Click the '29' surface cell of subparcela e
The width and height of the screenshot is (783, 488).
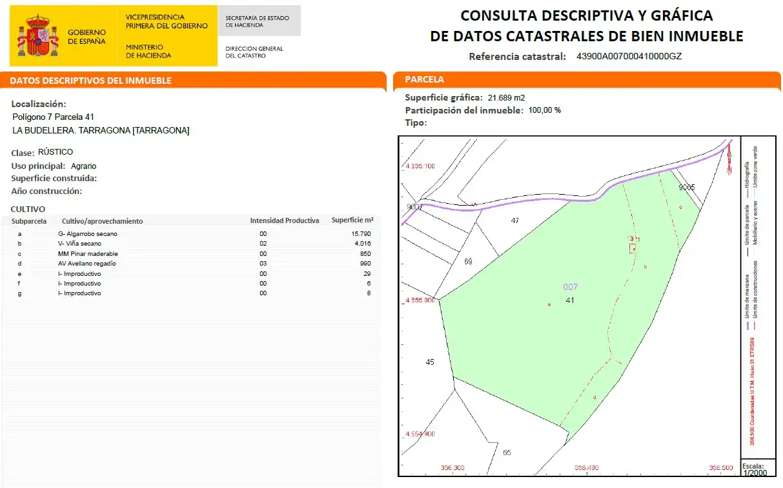tap(367, 274)
